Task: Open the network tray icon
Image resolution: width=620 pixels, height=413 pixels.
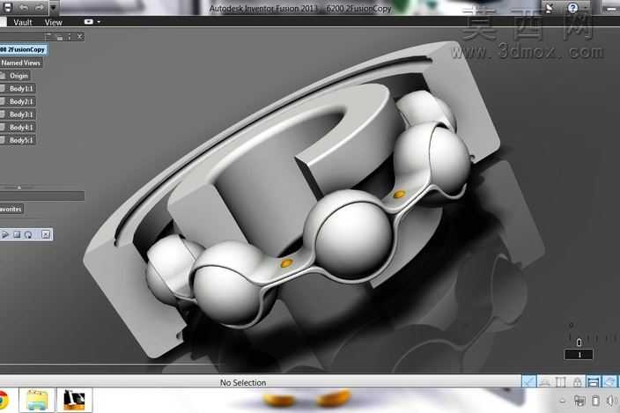Action: 579,402
